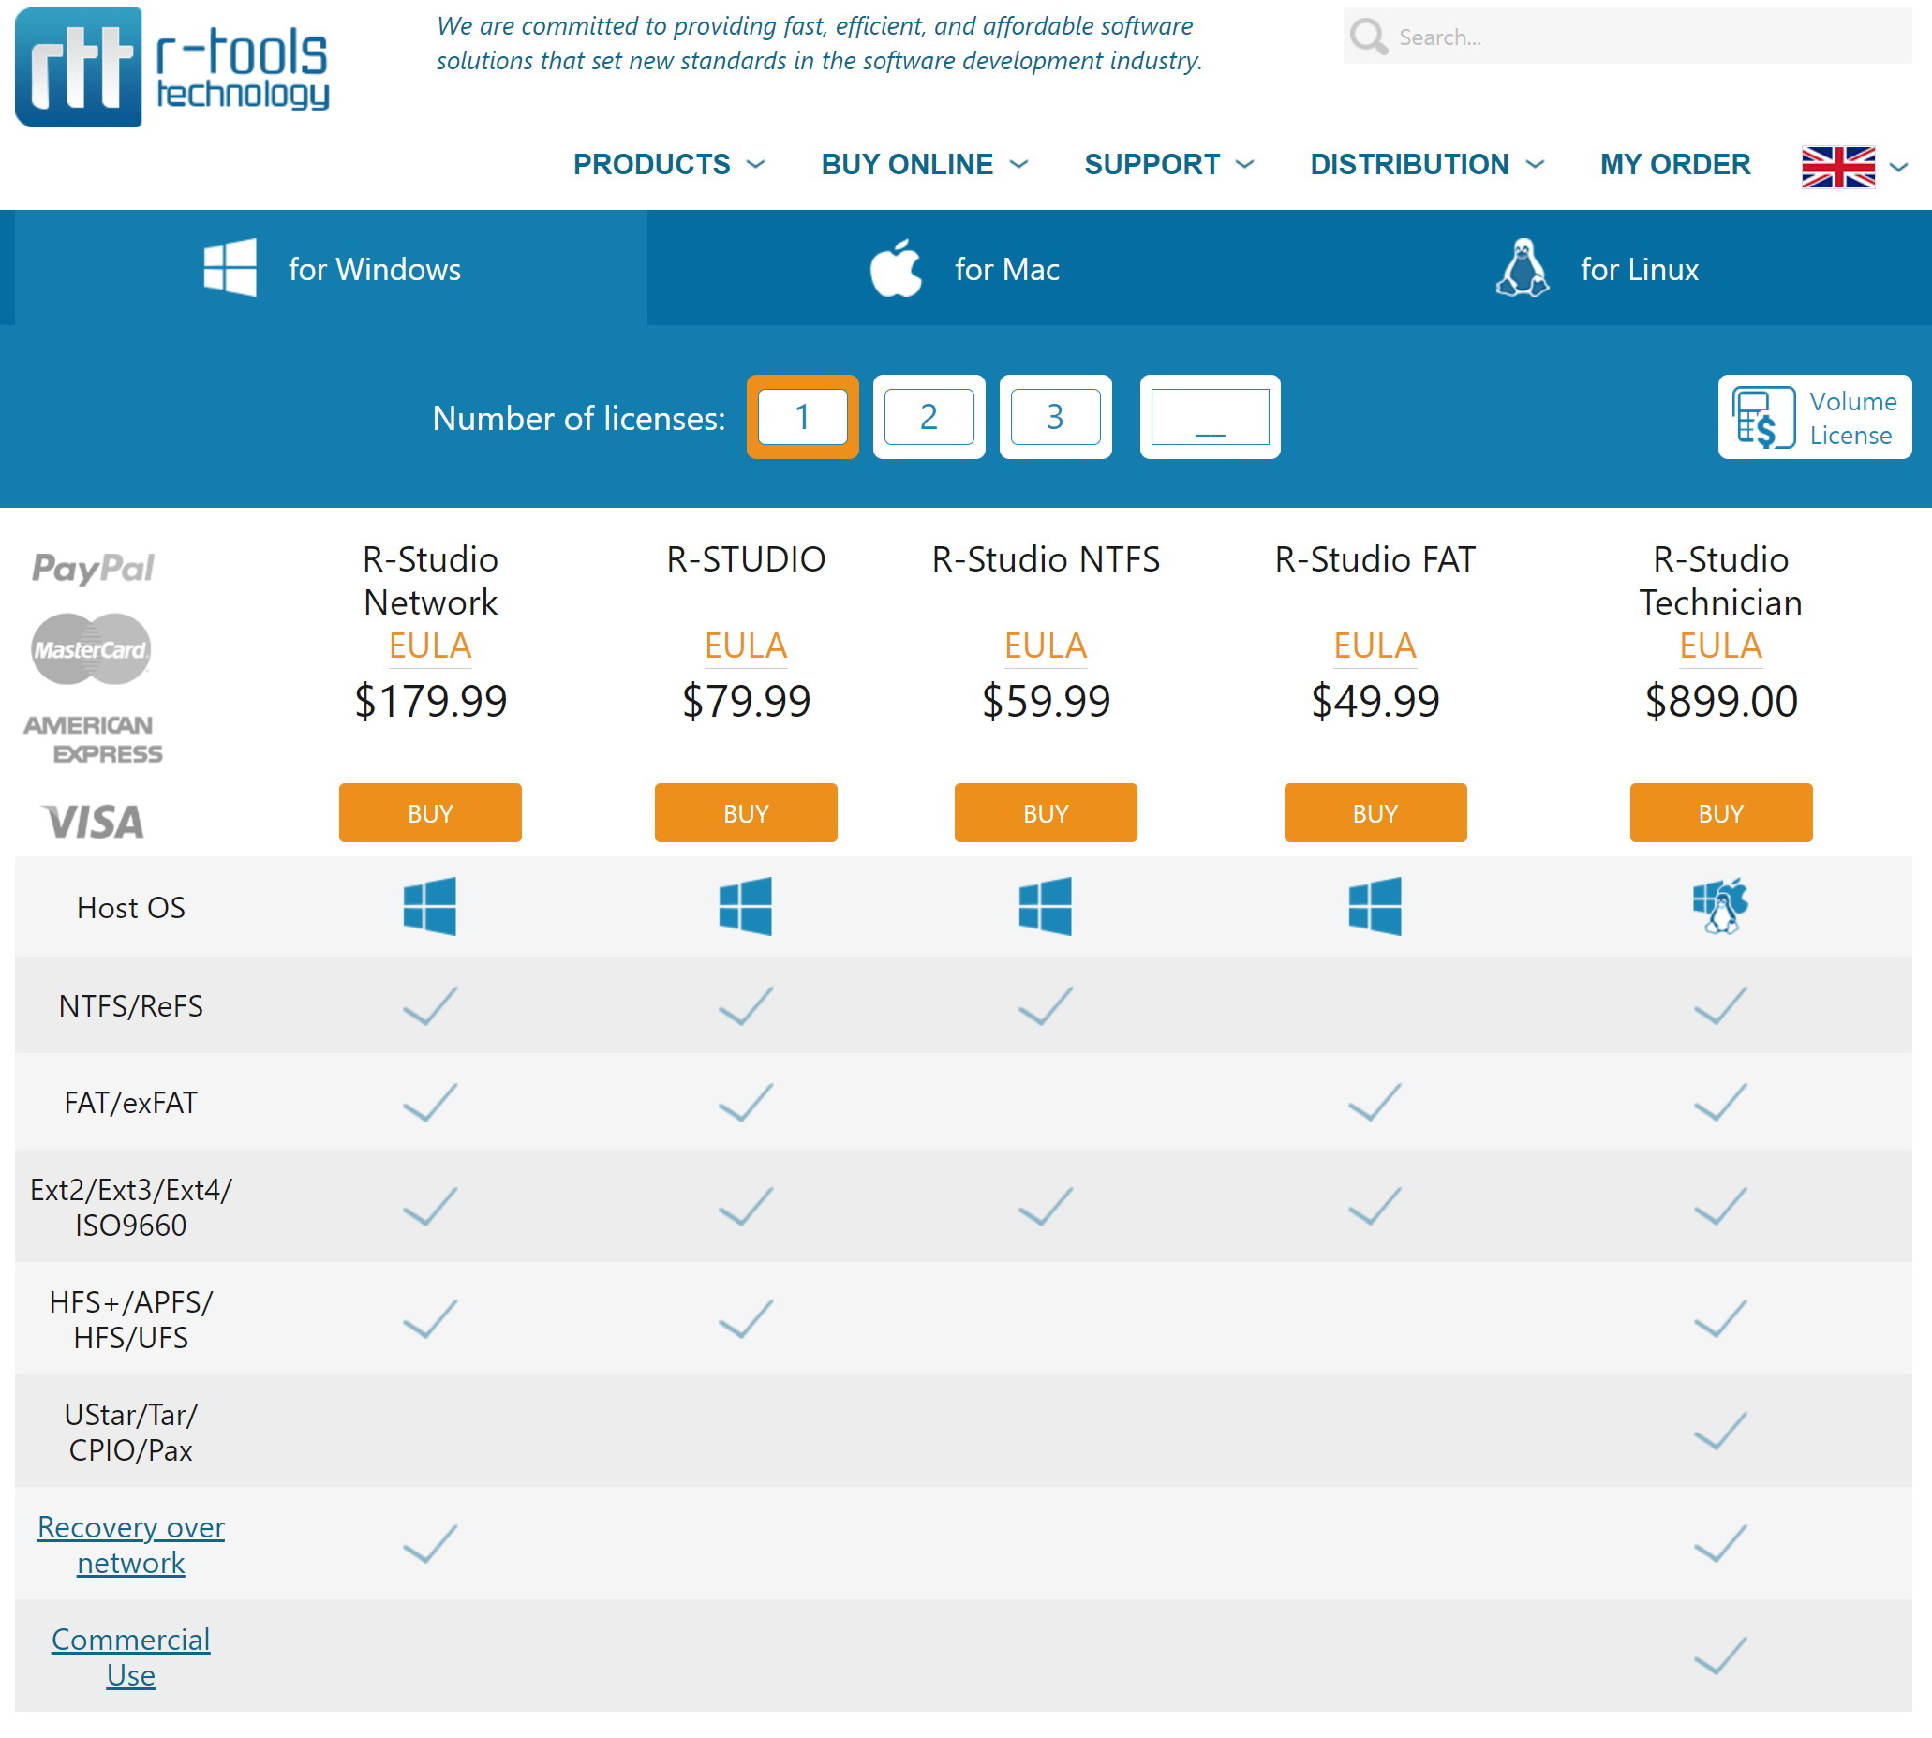Screen dimensions: 1932x1738
Task: Expand the language selector chevron
Action: pos(1898,167)
